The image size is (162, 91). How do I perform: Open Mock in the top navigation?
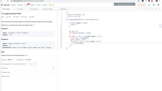click(x=26, y=5)
